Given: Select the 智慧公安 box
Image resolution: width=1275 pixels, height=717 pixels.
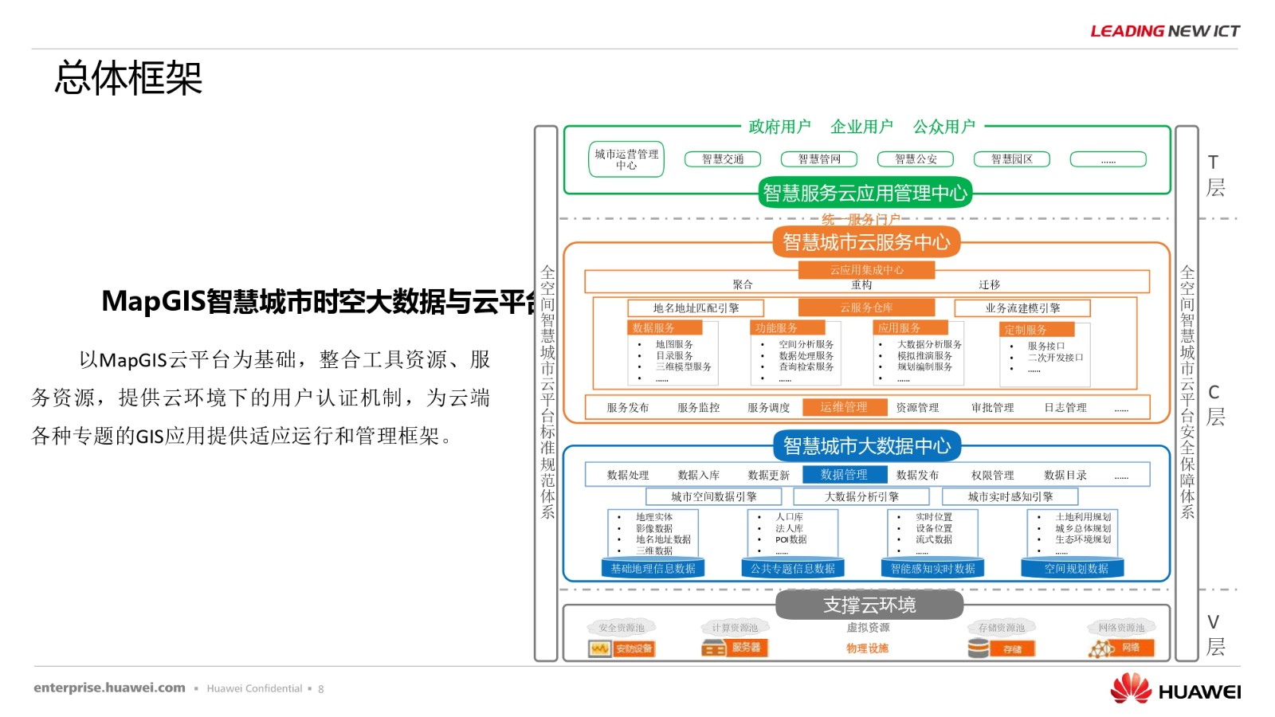Looking at the screenshot, I should point(916,159).
